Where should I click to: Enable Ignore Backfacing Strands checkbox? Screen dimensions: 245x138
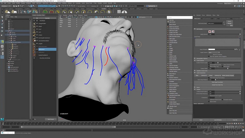(x=209, y=65)
